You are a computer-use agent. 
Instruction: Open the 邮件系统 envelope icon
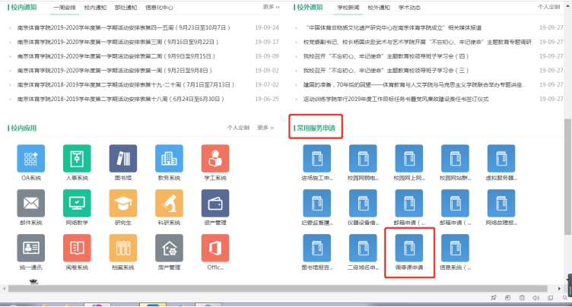click(x=31, y=203)
